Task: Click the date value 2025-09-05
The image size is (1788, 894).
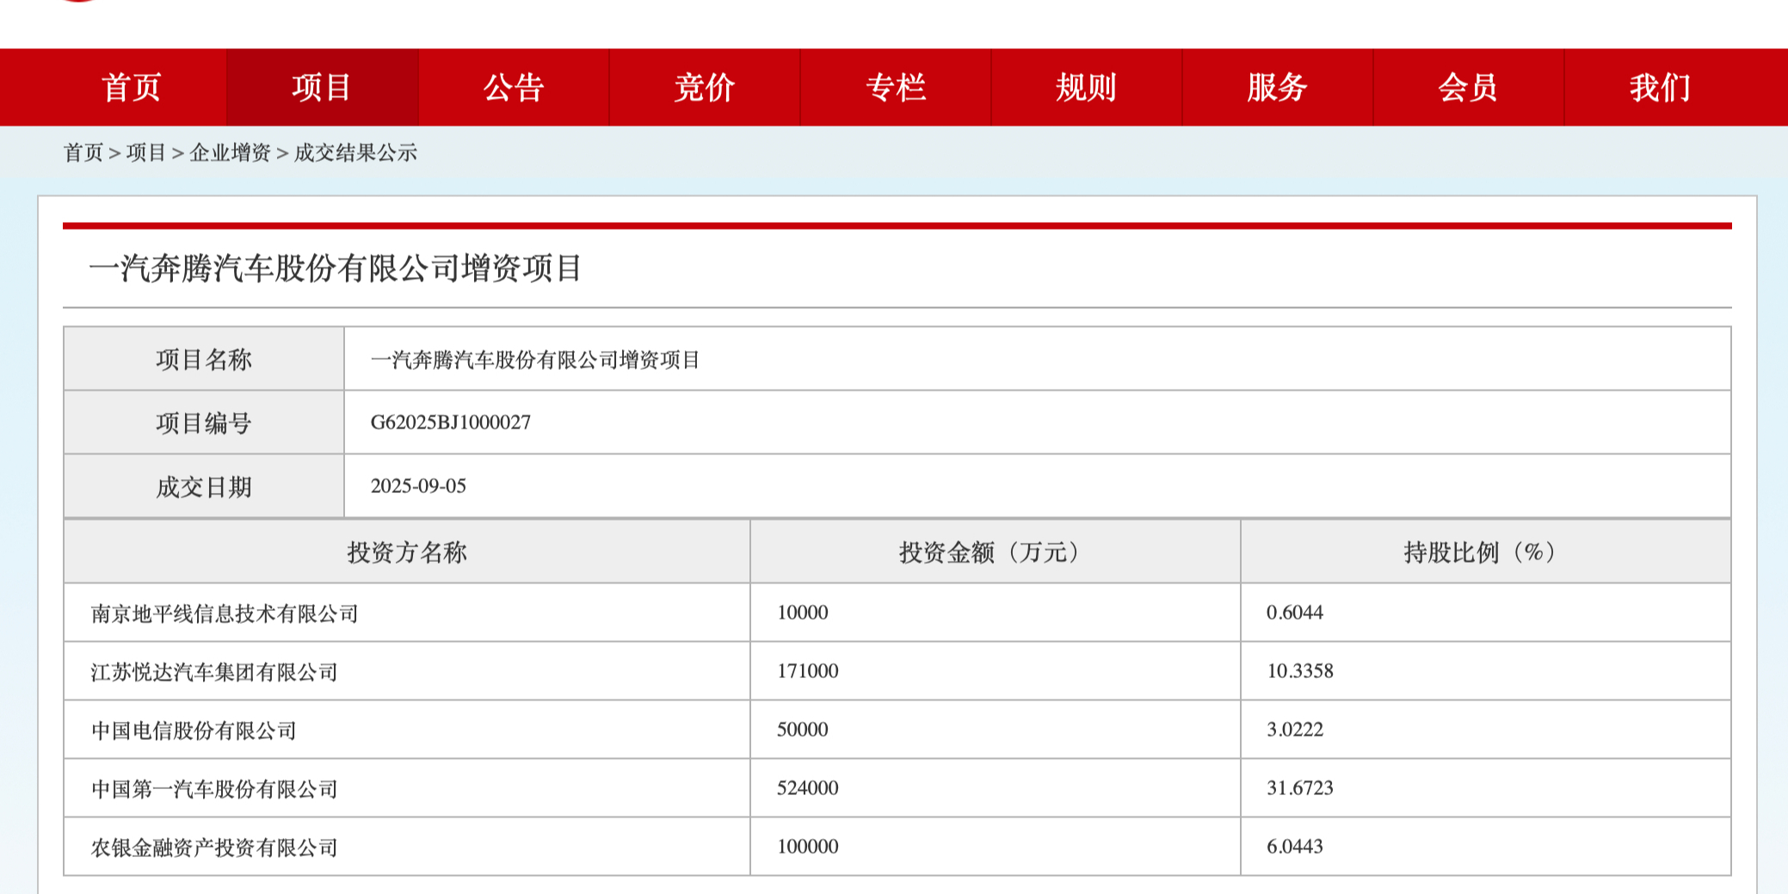Action: (418, 486)
